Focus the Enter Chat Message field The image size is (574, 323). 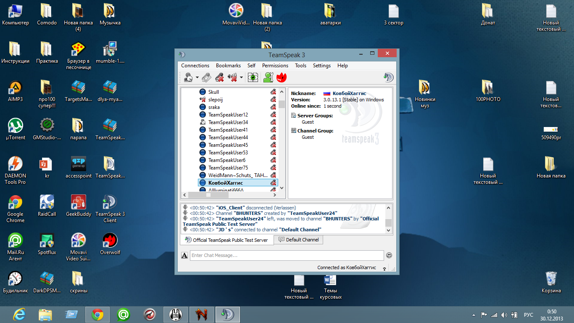pyautogui.click(x=287, y=255)
